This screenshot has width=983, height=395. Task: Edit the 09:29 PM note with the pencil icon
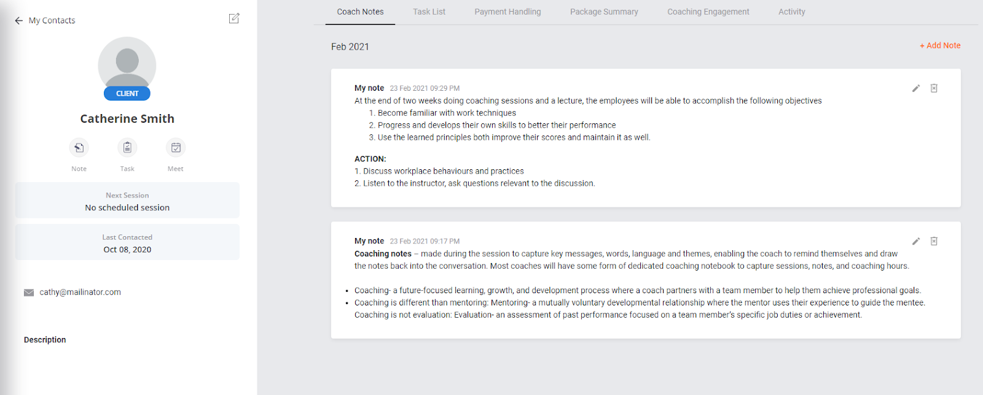(916, 88)
